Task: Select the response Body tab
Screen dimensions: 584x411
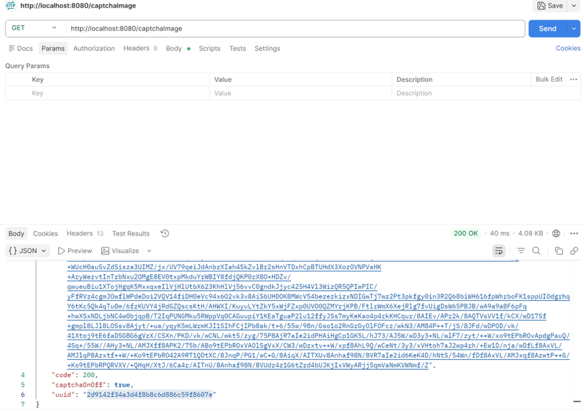Action: coord(16,234)
